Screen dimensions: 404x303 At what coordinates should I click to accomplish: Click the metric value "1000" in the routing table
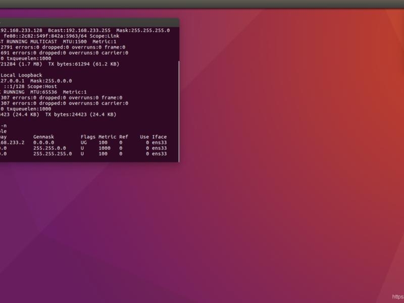coord(105,148)
